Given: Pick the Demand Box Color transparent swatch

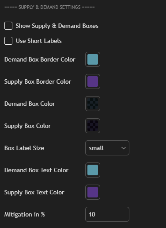Looking at the screenshot, I should [x=93, y=104].
